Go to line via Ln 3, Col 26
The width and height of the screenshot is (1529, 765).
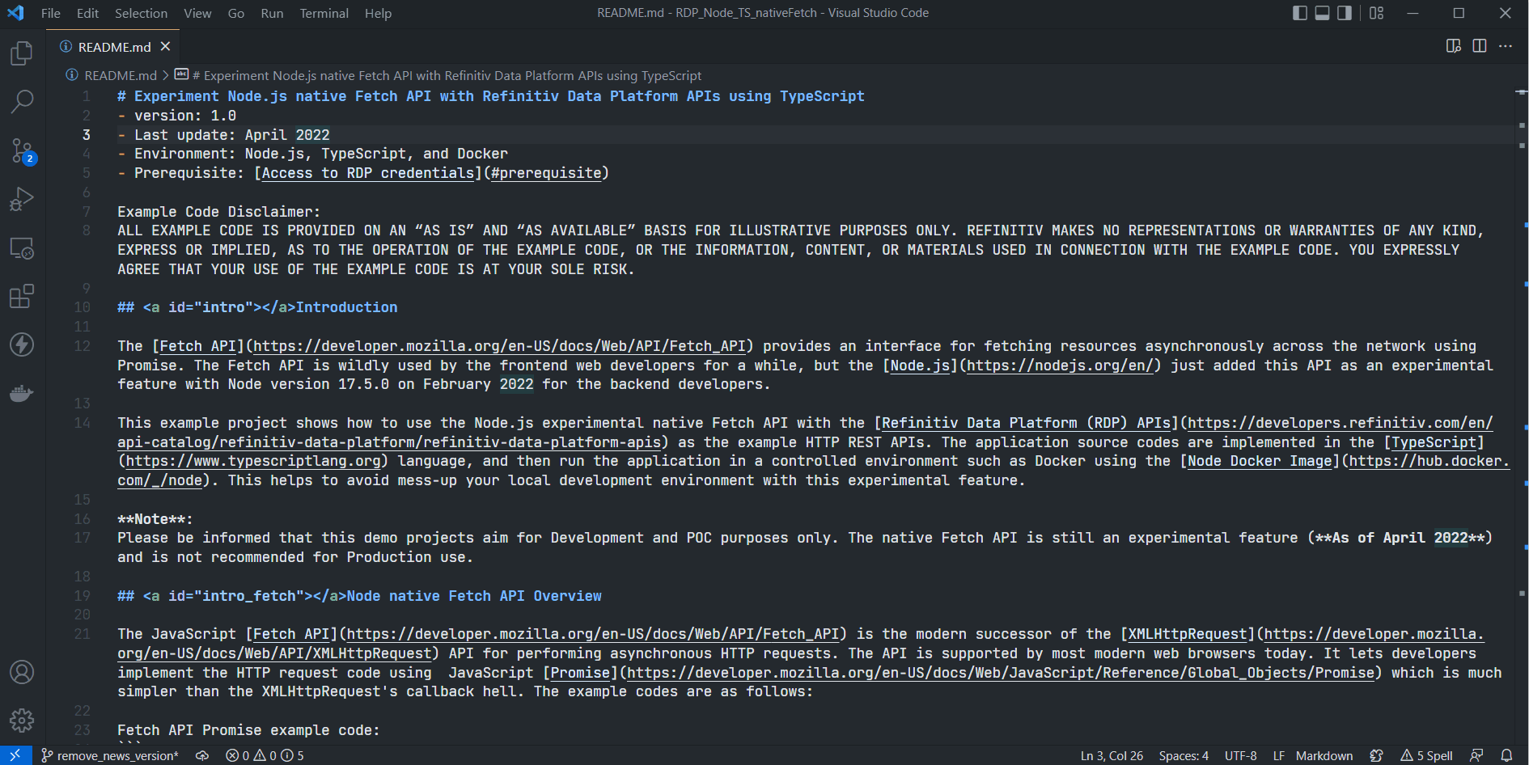click(1112, 755)
